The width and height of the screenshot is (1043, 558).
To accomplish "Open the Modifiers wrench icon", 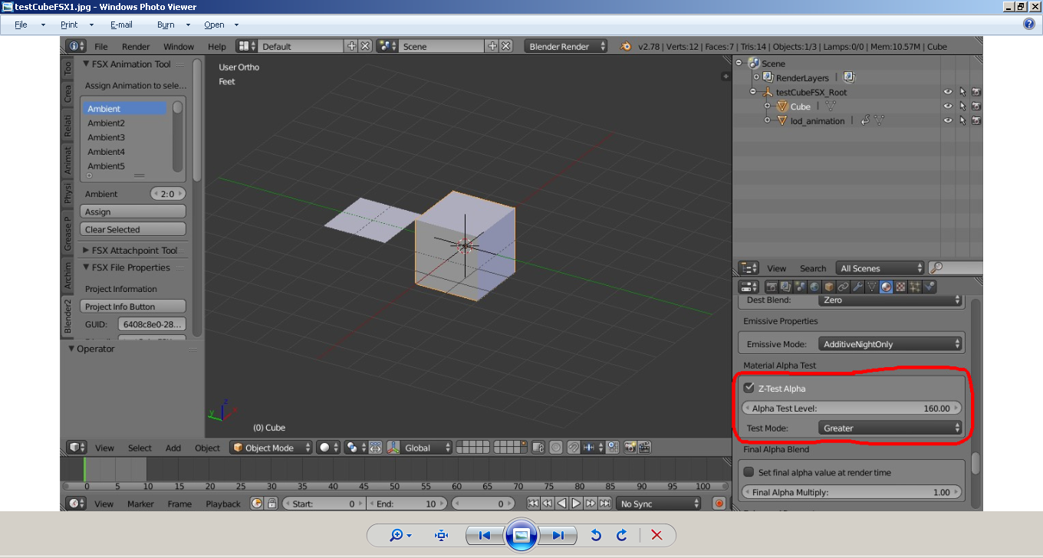I will 857,287.
